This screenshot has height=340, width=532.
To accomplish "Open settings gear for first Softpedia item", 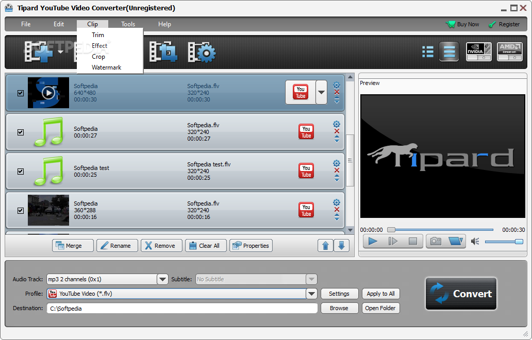I will point(337,85).
